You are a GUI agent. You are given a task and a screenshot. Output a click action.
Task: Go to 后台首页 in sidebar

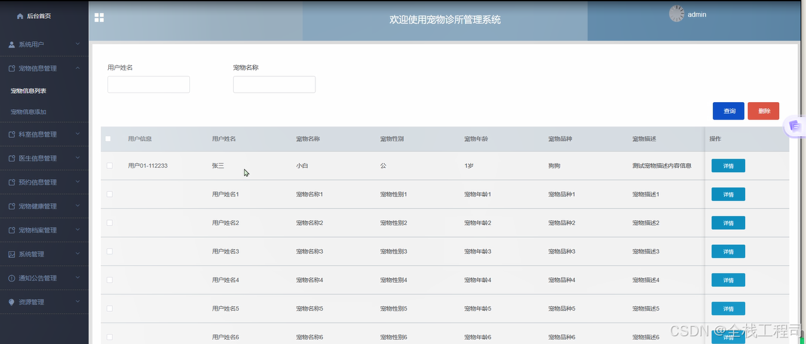click(x=39, y=16)
